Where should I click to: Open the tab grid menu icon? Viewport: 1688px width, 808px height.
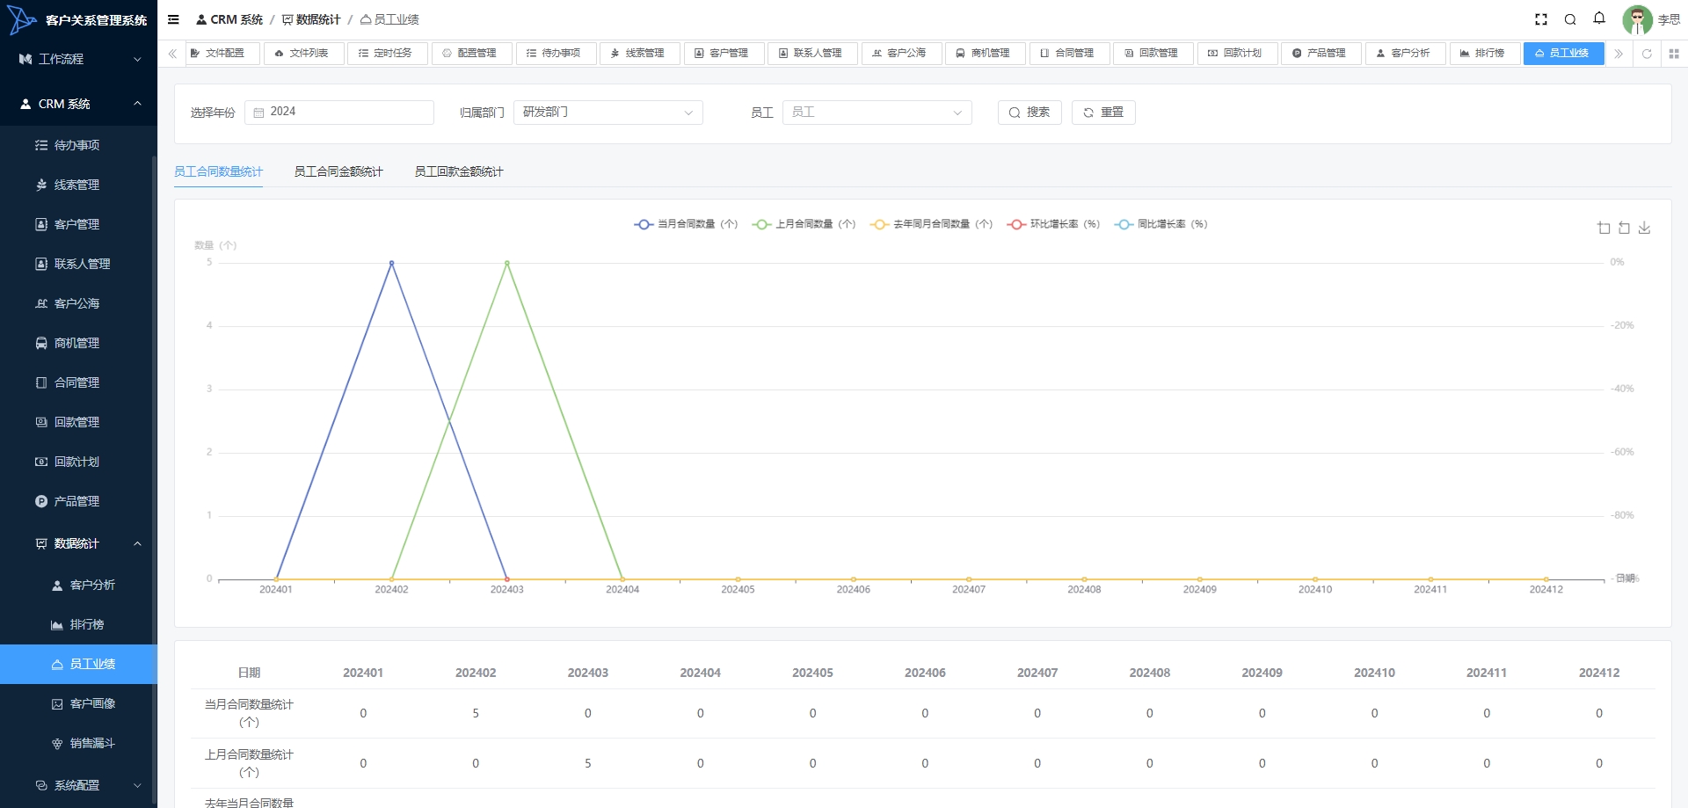tap(1674, 54)
